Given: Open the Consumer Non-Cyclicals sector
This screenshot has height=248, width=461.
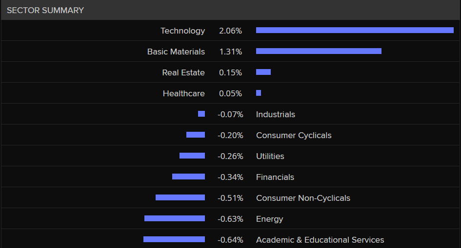Looking at the screenshot, I should pos(302,198).
